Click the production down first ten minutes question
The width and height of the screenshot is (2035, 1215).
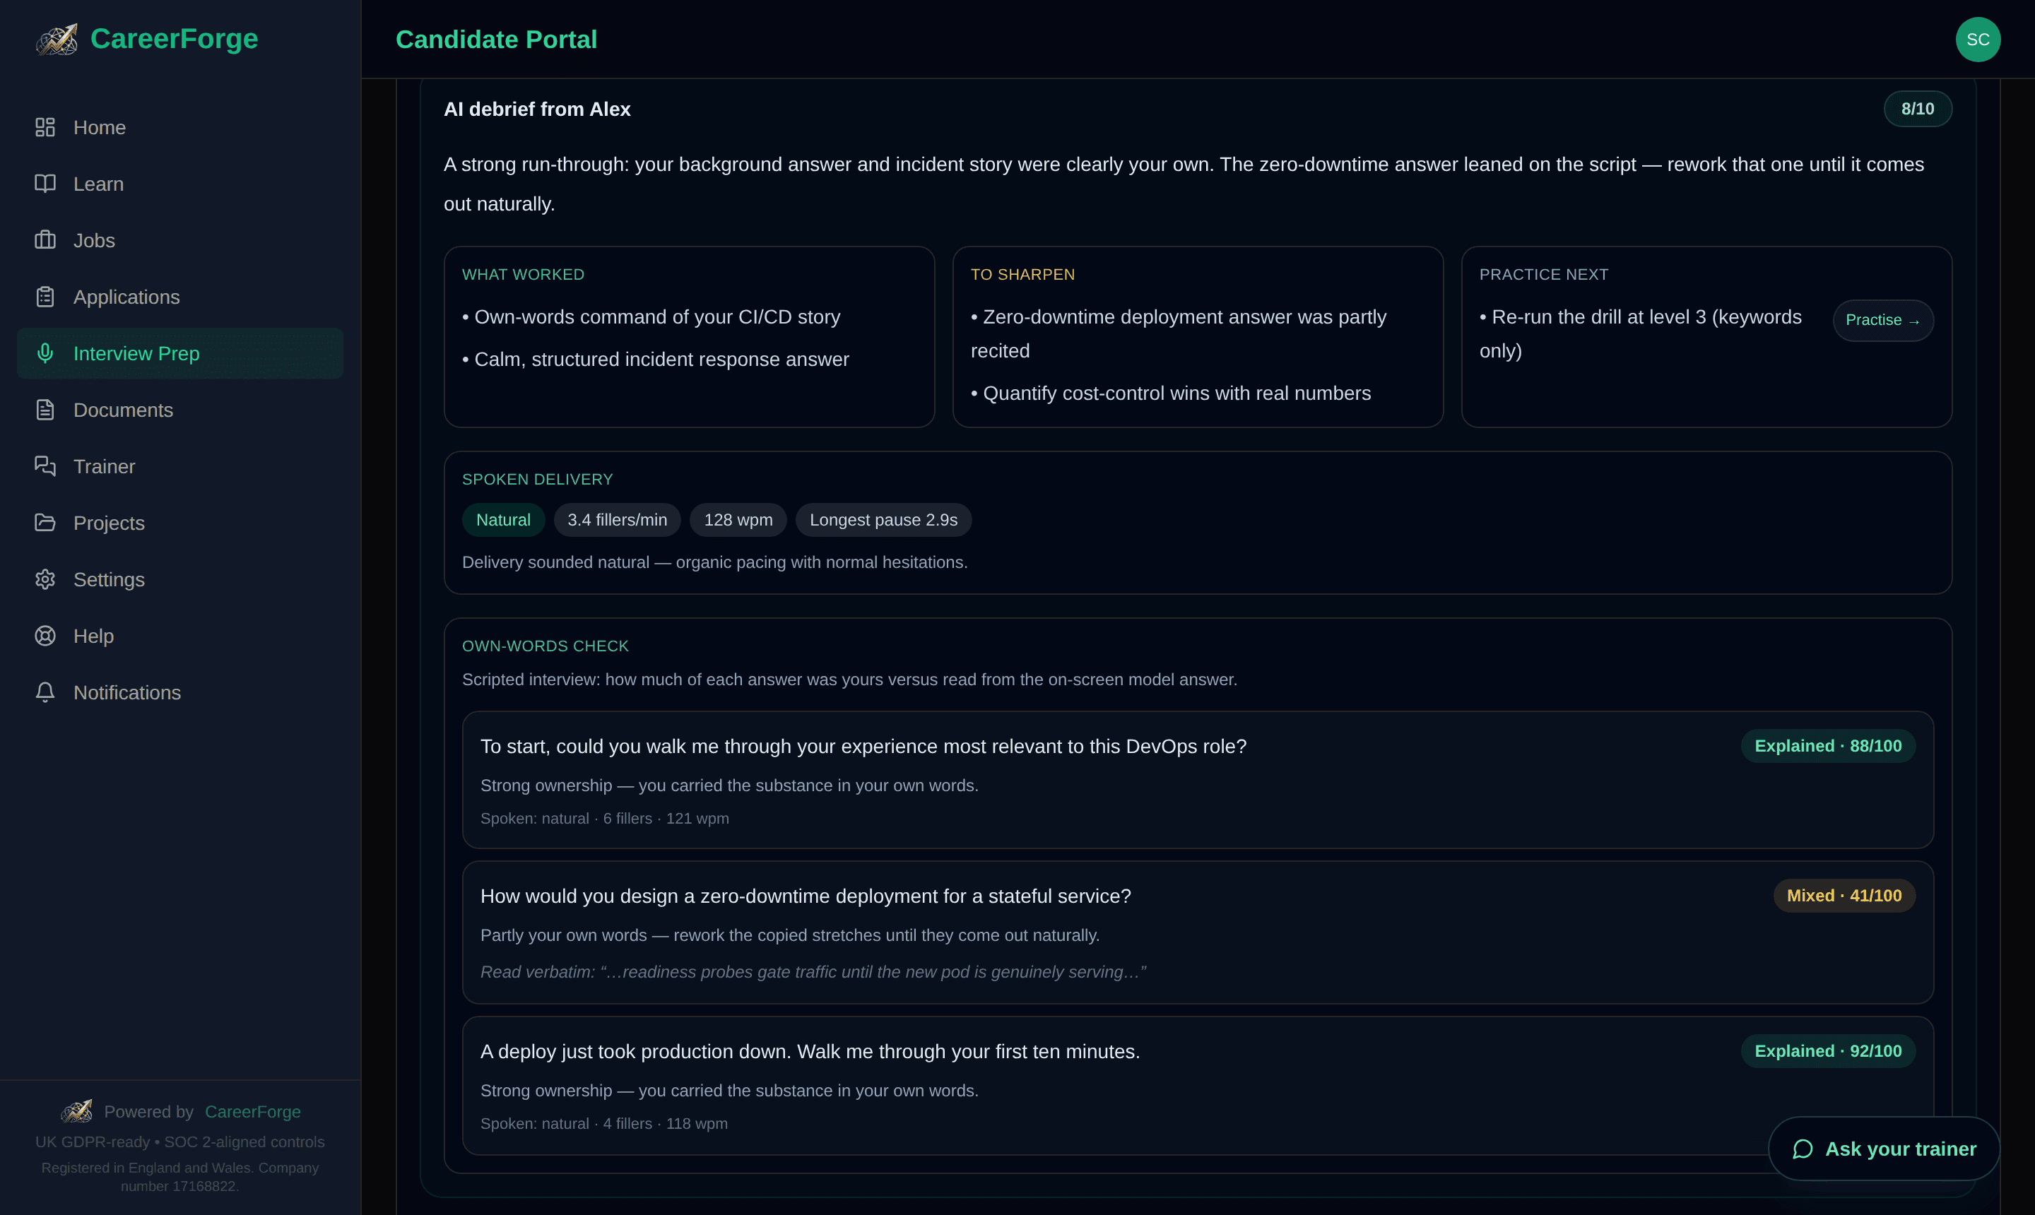pos(810,1052)
